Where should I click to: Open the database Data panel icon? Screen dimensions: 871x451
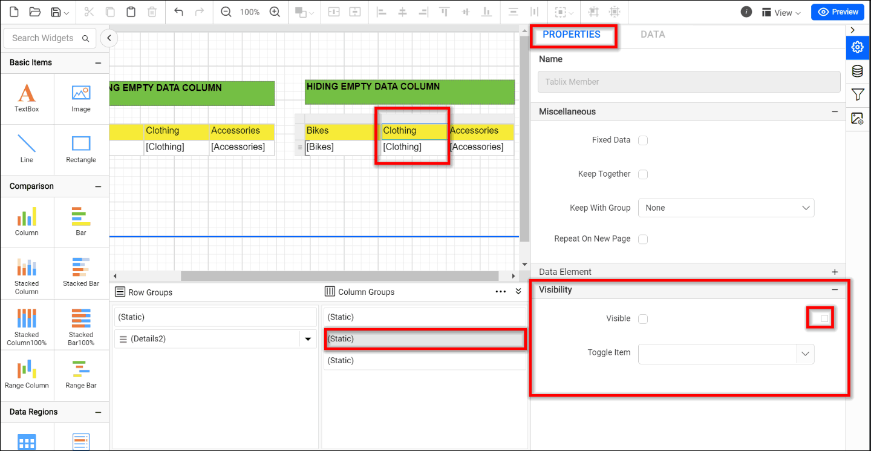(857, 71)
